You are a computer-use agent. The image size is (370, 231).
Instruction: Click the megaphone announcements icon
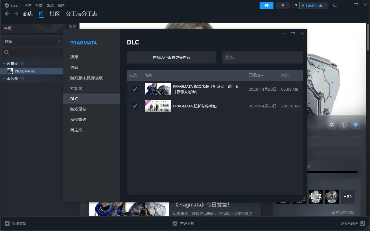click(x=266, y=5)
